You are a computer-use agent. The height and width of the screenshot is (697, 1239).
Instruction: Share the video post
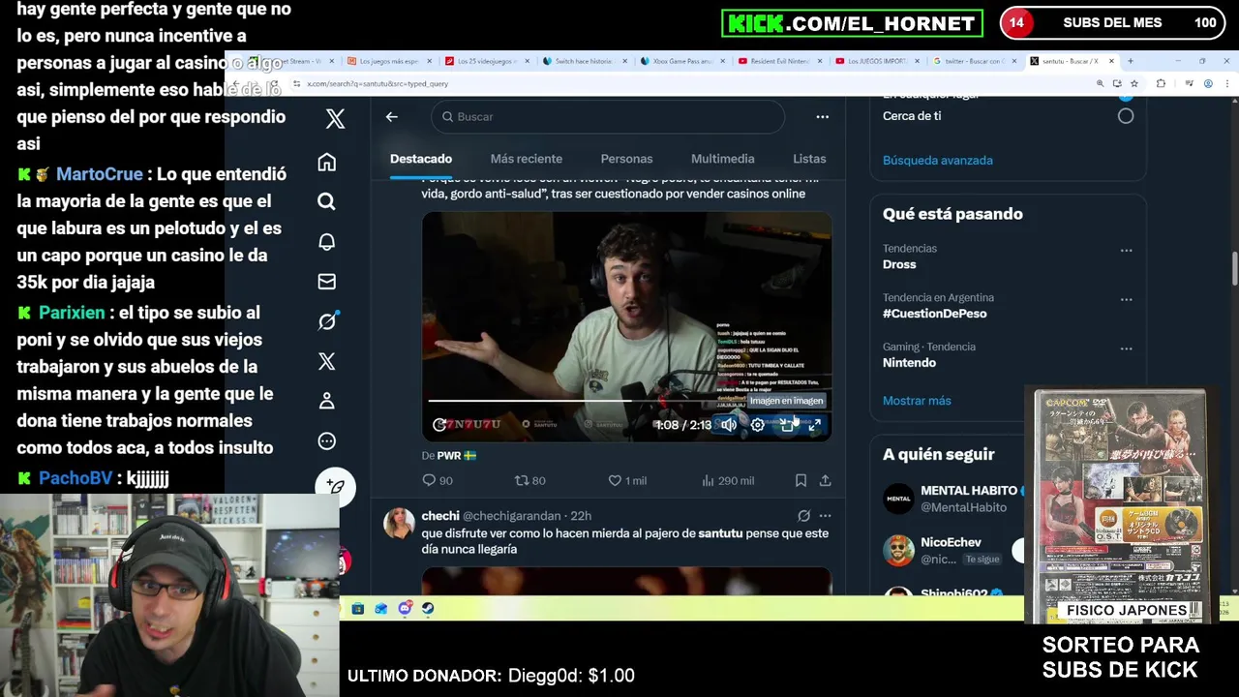(x=825, y=480)
